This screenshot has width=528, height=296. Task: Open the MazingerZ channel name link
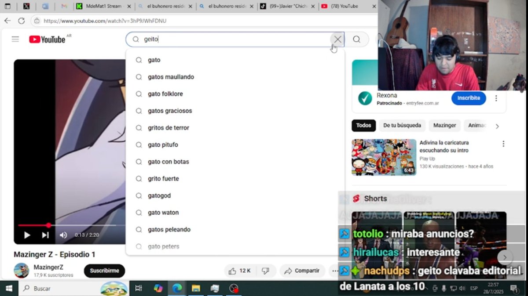click(x=48, y=267)
